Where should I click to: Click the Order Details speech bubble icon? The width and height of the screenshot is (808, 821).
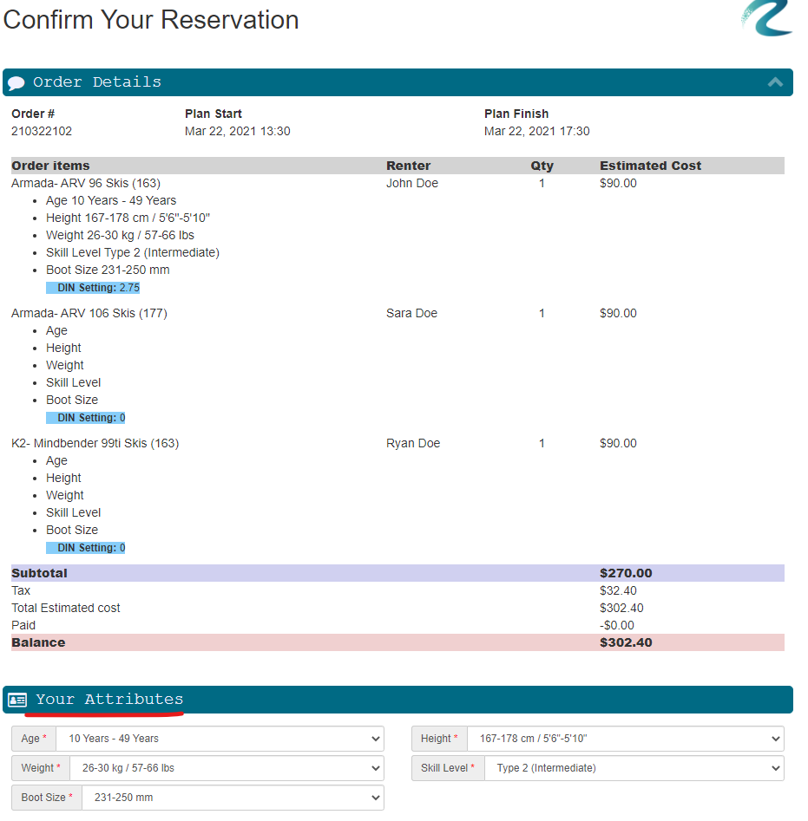coord(16,82)
